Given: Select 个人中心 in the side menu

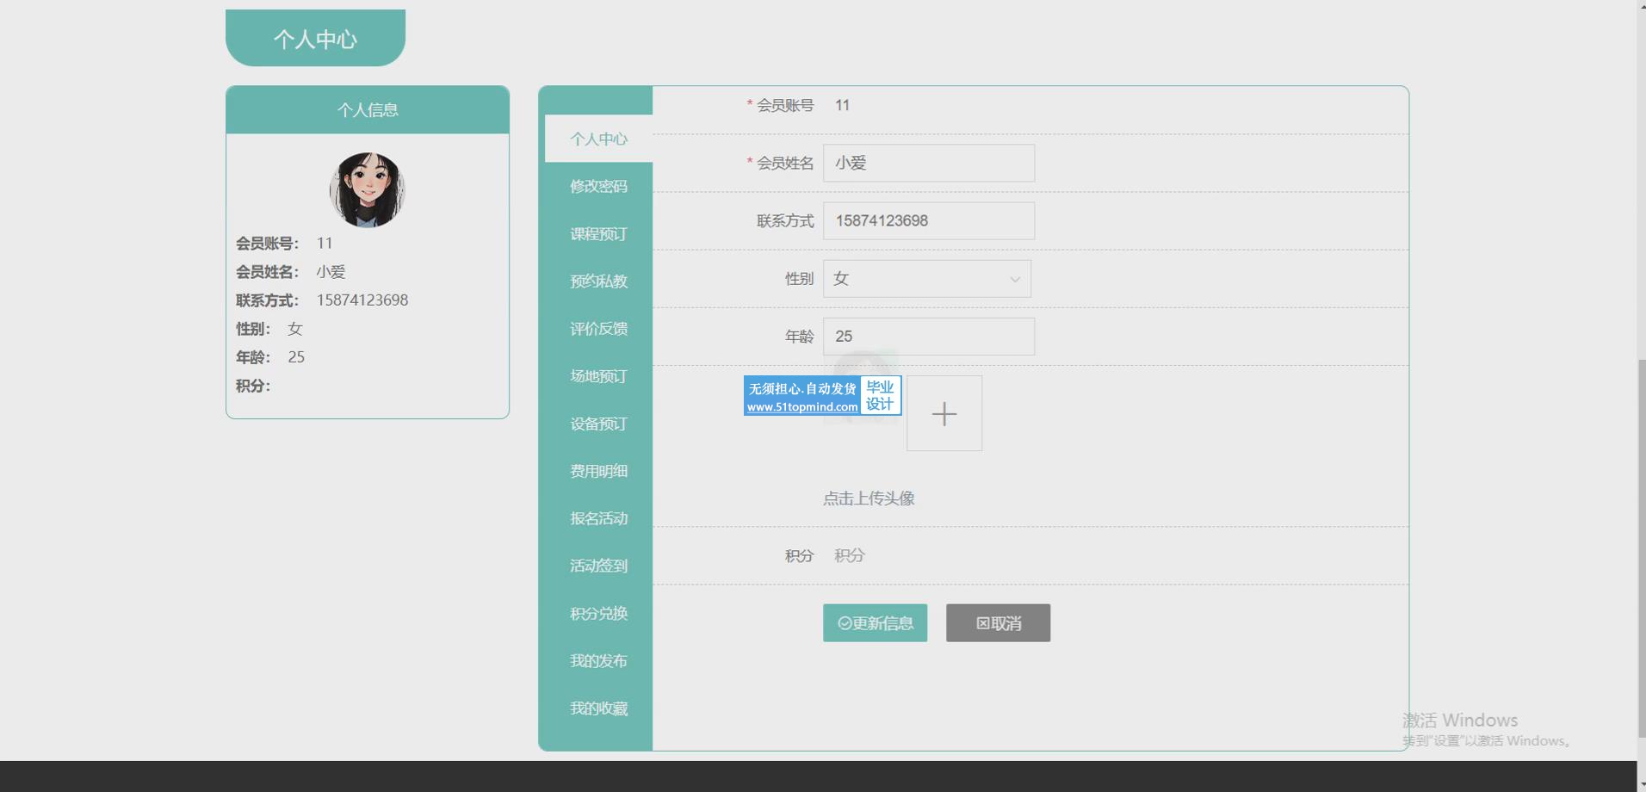Looking at the screenshot, I should coord(598,139).
